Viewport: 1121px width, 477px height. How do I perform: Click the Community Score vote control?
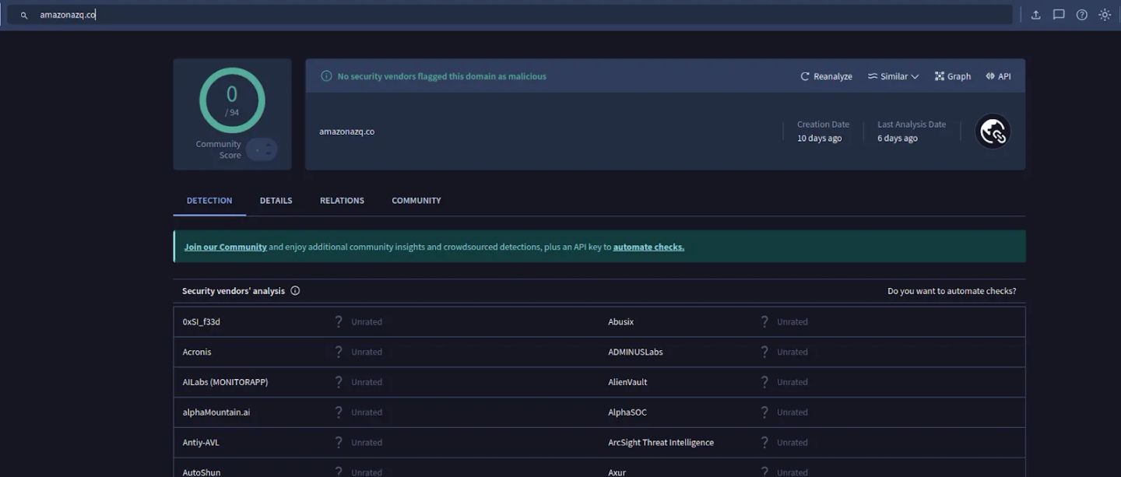(x=262, y=149)
